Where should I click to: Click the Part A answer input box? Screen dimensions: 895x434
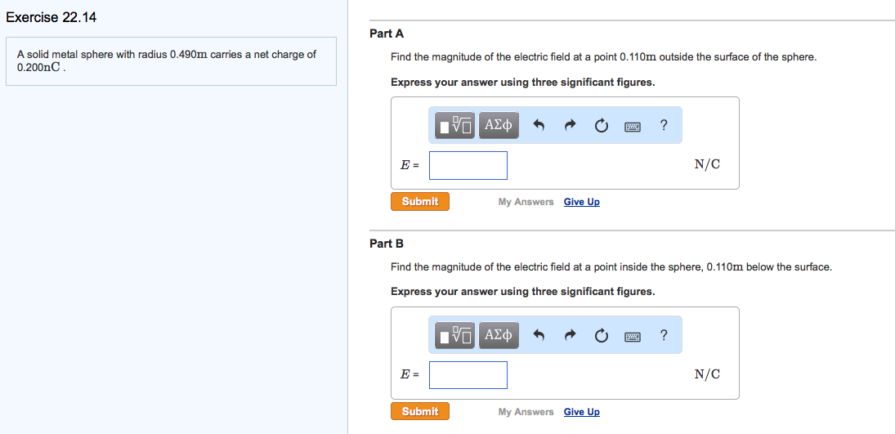[x=468, y=165]
